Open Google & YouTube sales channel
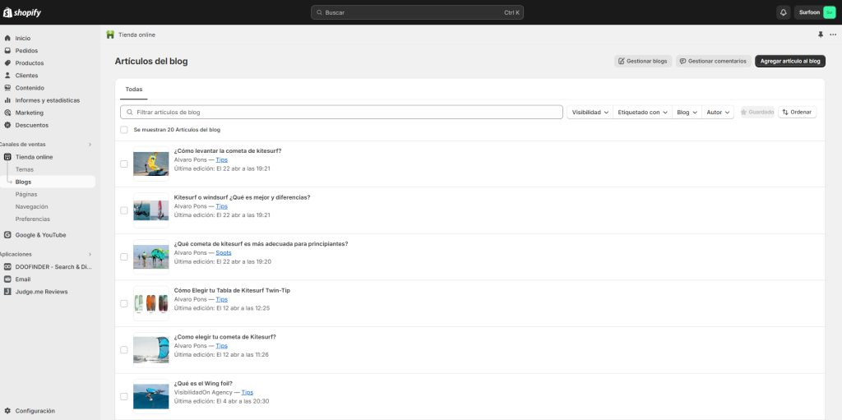The image size is (842, 420). [40, 235]
